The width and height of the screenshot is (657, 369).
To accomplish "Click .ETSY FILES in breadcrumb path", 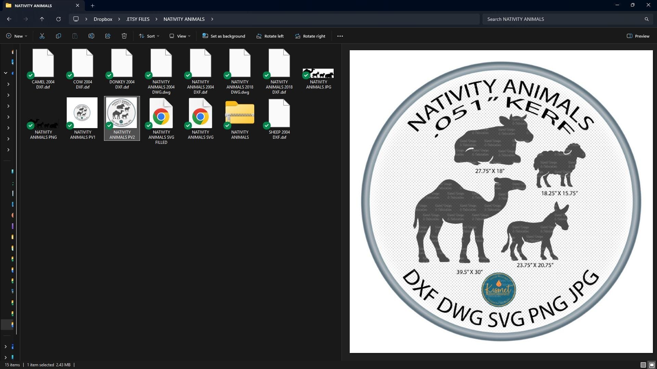I will (x=138, y=19).
